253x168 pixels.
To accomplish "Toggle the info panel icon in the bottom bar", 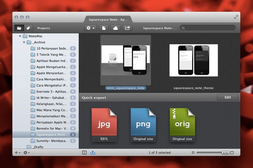I will pyautogui.click(x=84, y=153).
